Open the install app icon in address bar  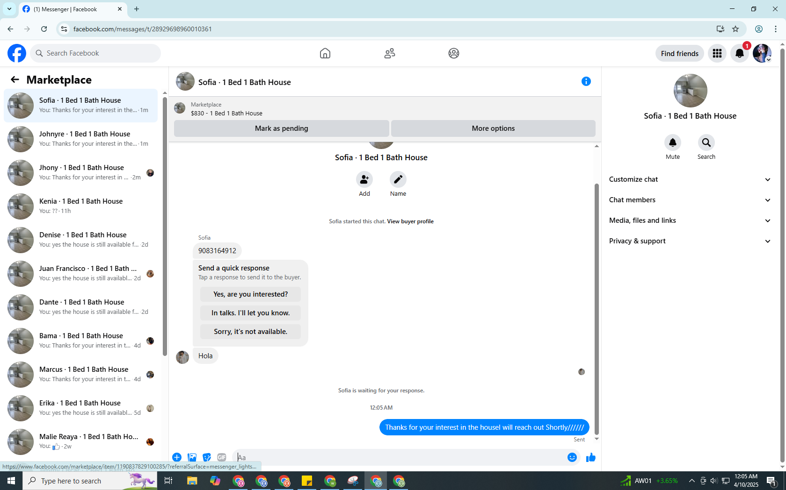click(x=720, y=29)
